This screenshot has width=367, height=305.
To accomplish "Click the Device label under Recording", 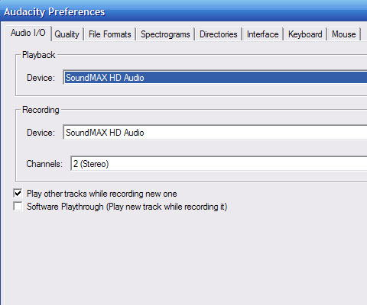I will coord(41,133).
